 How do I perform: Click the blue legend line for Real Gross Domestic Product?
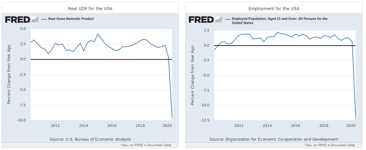44,19
